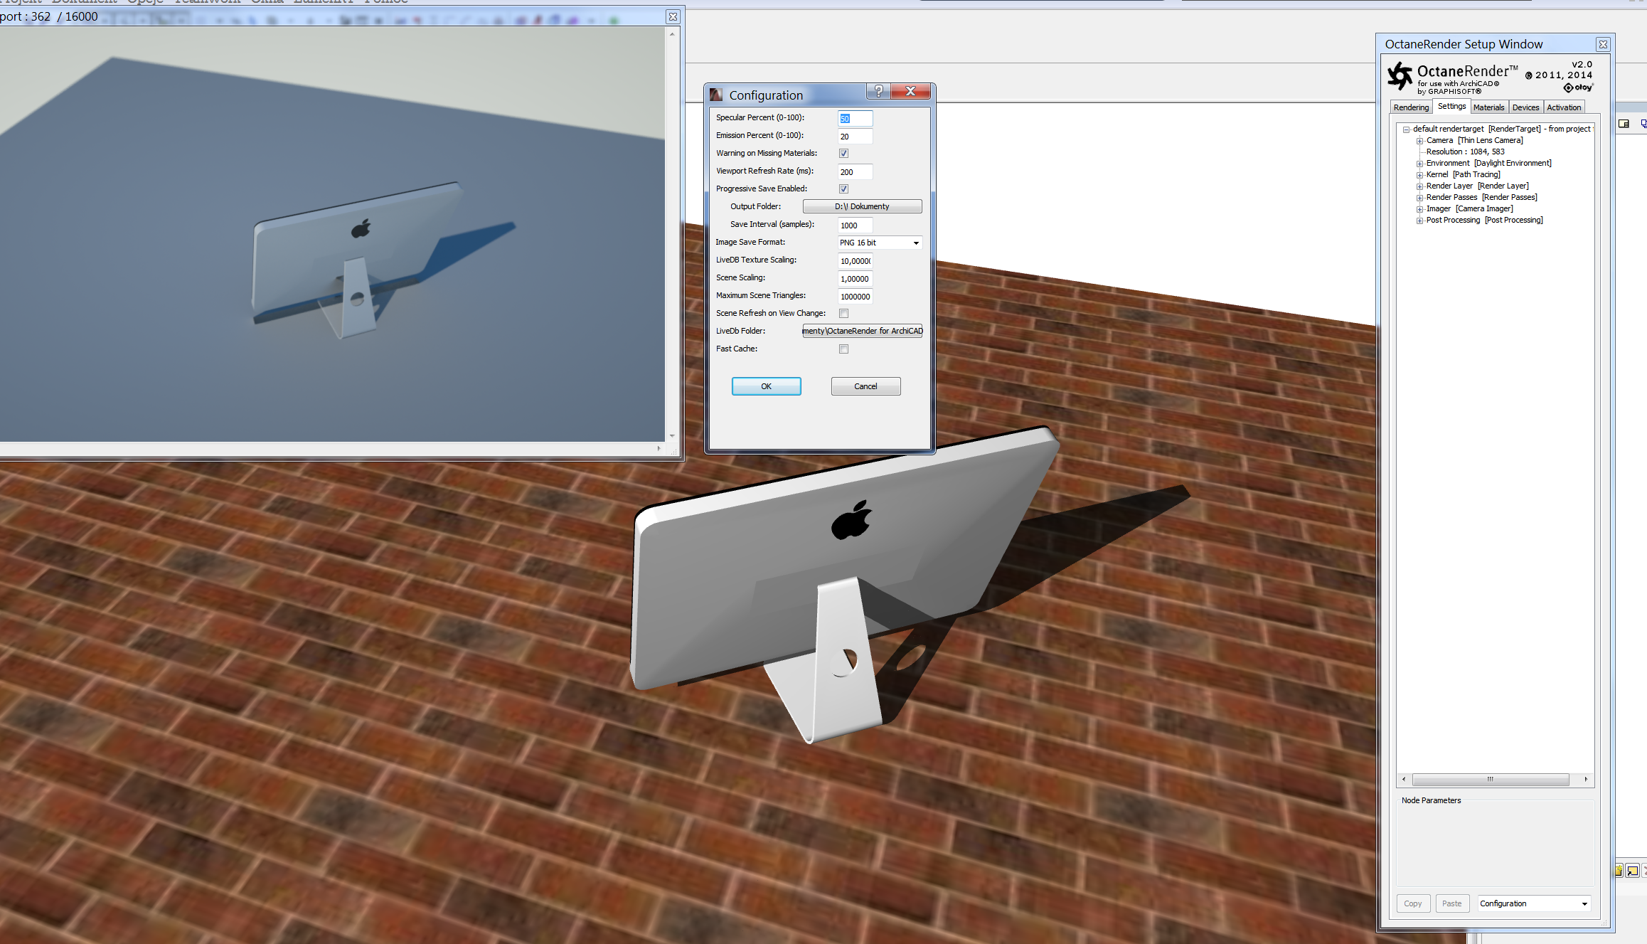Click the panel layout icon beside the setup window
Image resolution: width=1647 pixels, height=944 pixels.
(1624, 124)
